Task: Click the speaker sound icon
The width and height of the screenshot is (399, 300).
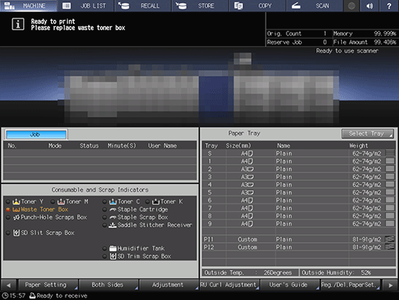Action: (x=370, y=5)
